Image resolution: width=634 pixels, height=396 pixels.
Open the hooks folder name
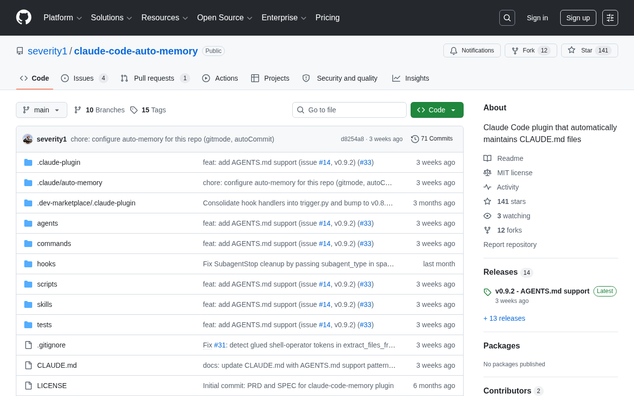point(46,264)
